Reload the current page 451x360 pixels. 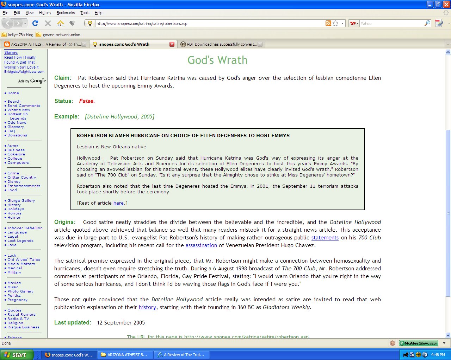pyautogui.click(x=35, y=23)
